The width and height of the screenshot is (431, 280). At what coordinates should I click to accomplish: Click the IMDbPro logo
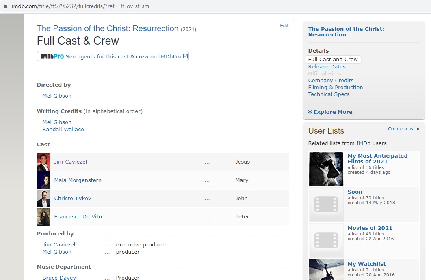(52, 56)
